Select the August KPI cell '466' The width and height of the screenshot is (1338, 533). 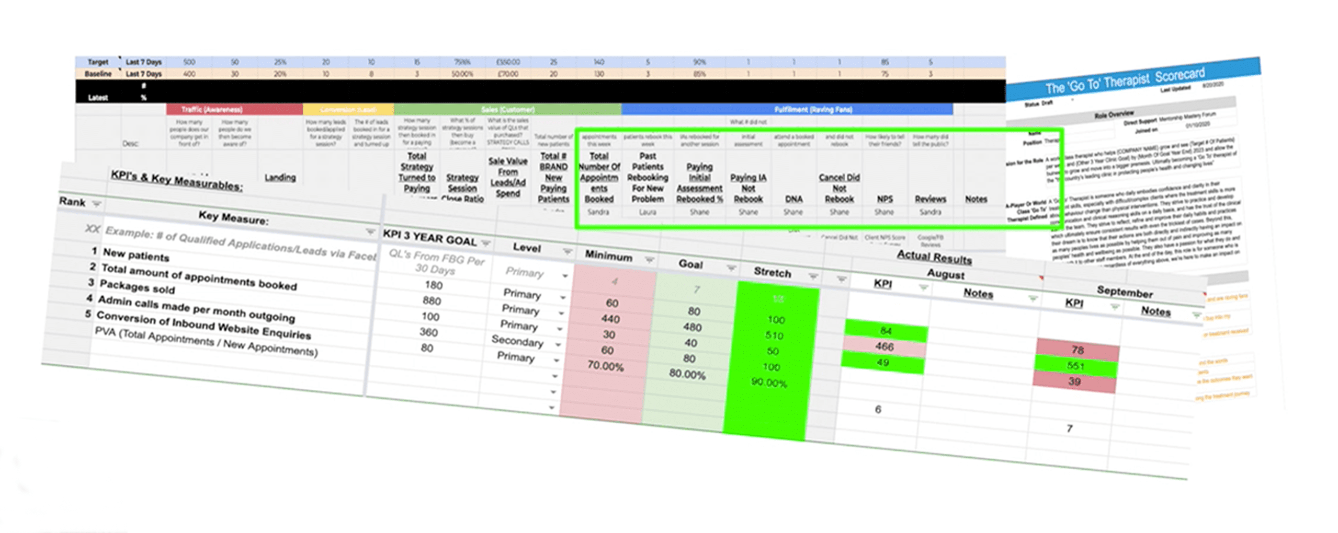coord(884,346)
